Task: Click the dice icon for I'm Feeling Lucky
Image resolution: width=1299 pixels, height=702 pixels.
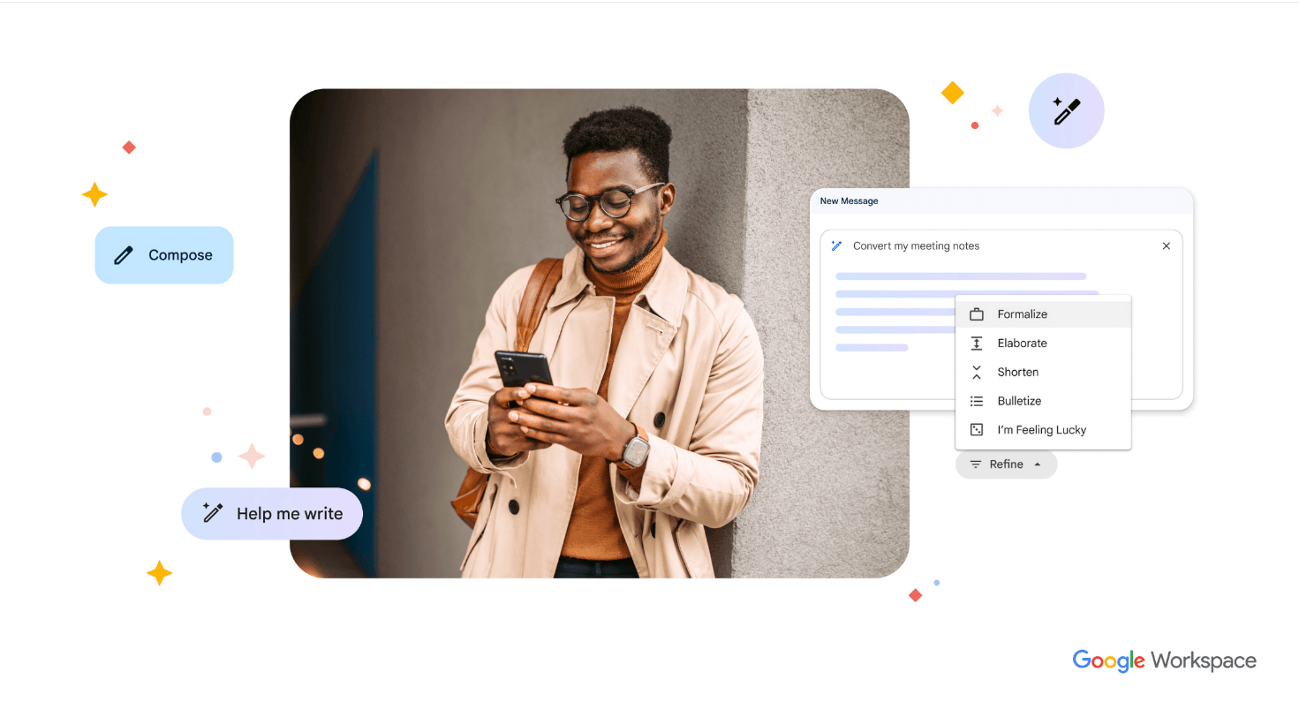Action: [x=977, y=430]
